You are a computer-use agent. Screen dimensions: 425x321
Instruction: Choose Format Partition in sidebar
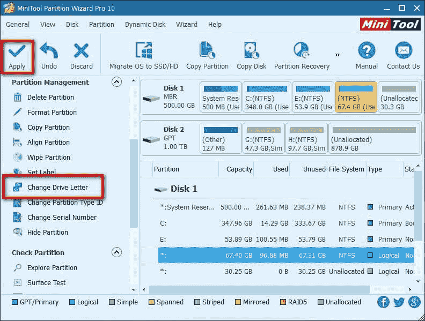click(x=52, y=113)
